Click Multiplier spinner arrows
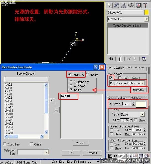 133,104
